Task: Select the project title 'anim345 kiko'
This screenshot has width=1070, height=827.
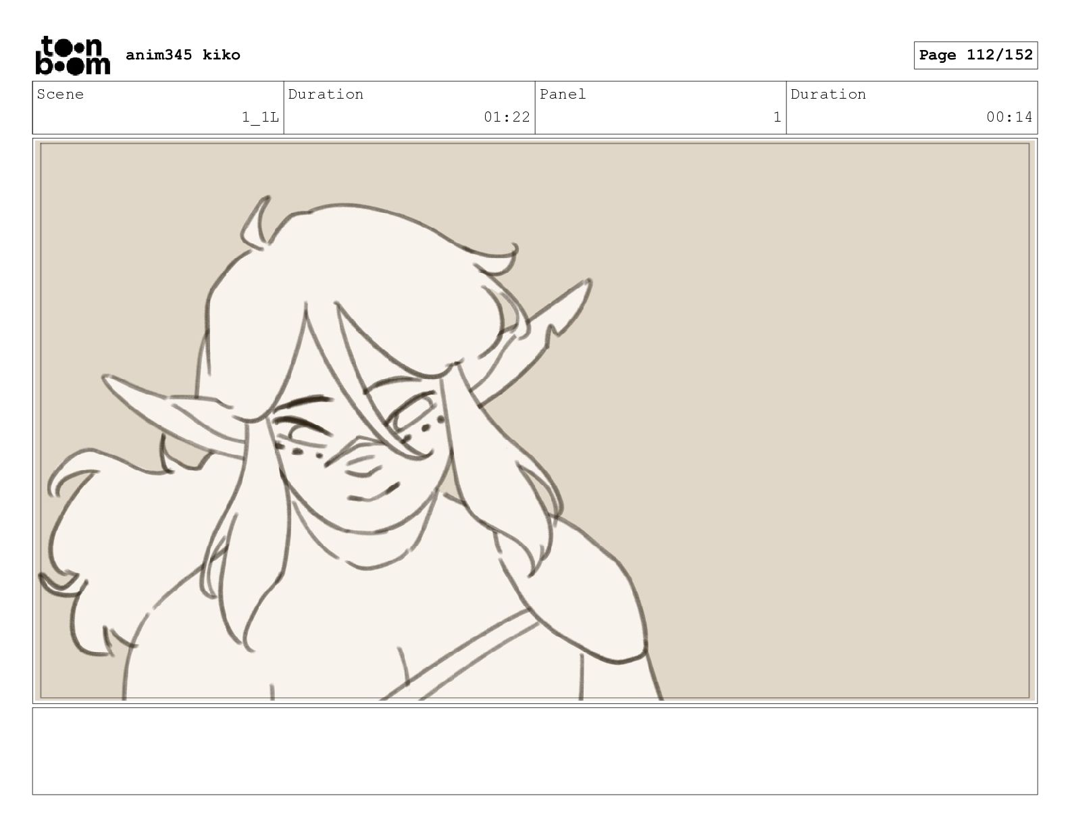Action: (182, 55)
